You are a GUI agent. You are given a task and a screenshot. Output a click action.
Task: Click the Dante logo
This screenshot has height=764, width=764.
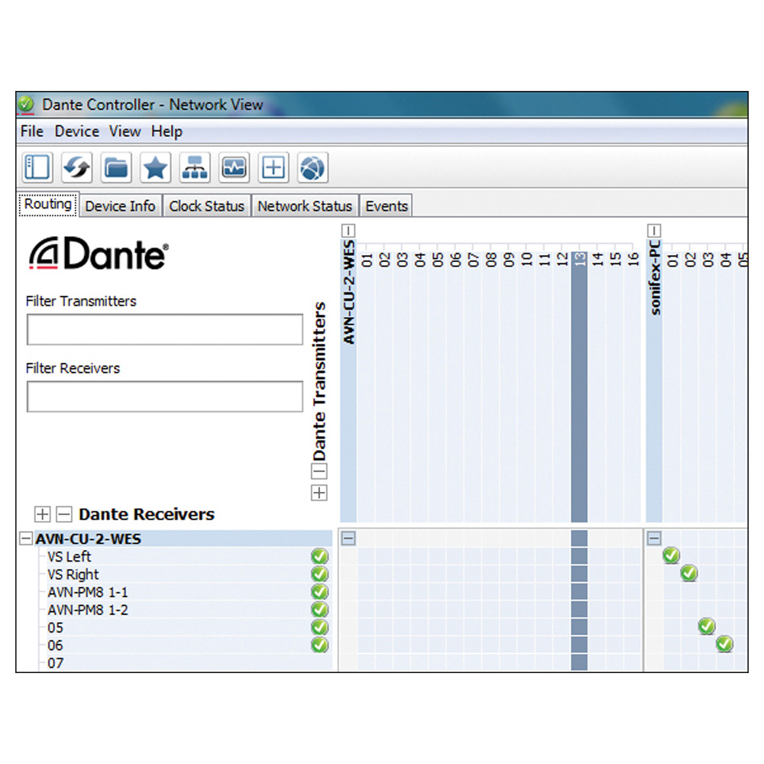point(99,254)
